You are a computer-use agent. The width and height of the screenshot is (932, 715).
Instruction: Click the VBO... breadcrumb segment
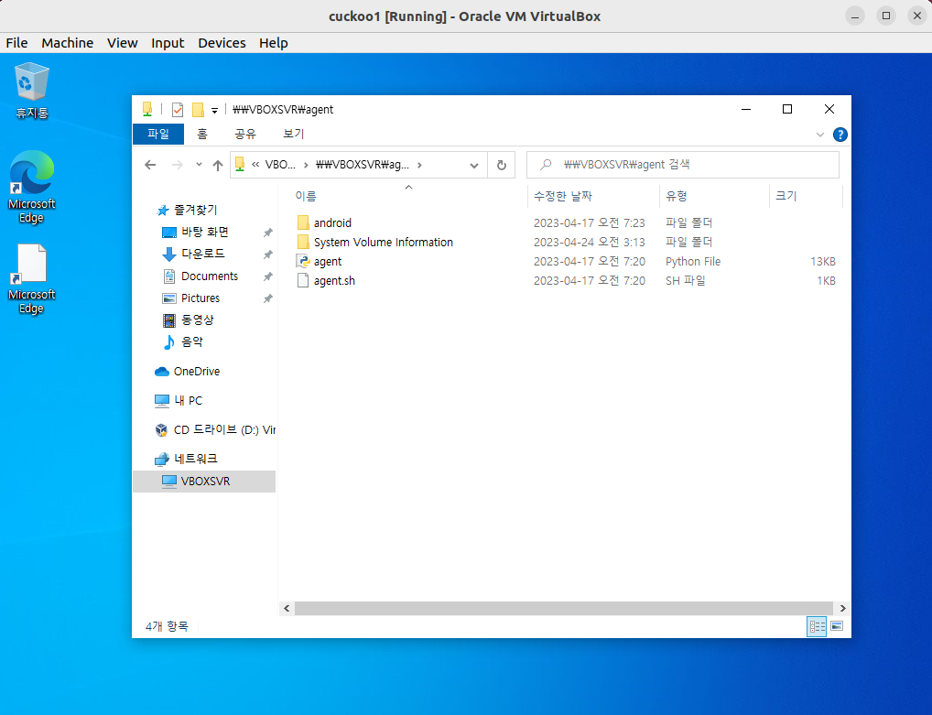click(280, 165)
